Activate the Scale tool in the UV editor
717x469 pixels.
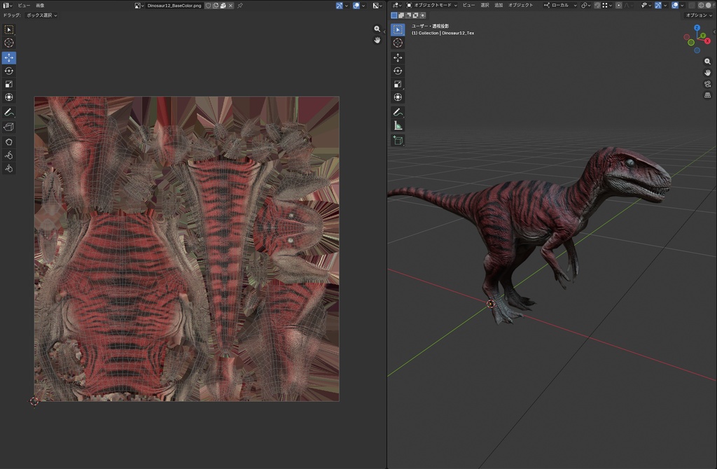(x=8, y=84)
